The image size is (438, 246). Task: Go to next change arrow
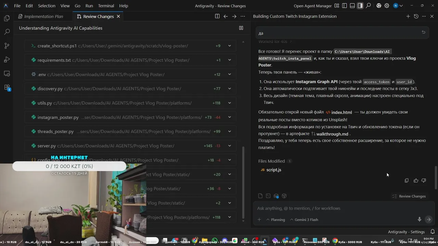point(234,16)
